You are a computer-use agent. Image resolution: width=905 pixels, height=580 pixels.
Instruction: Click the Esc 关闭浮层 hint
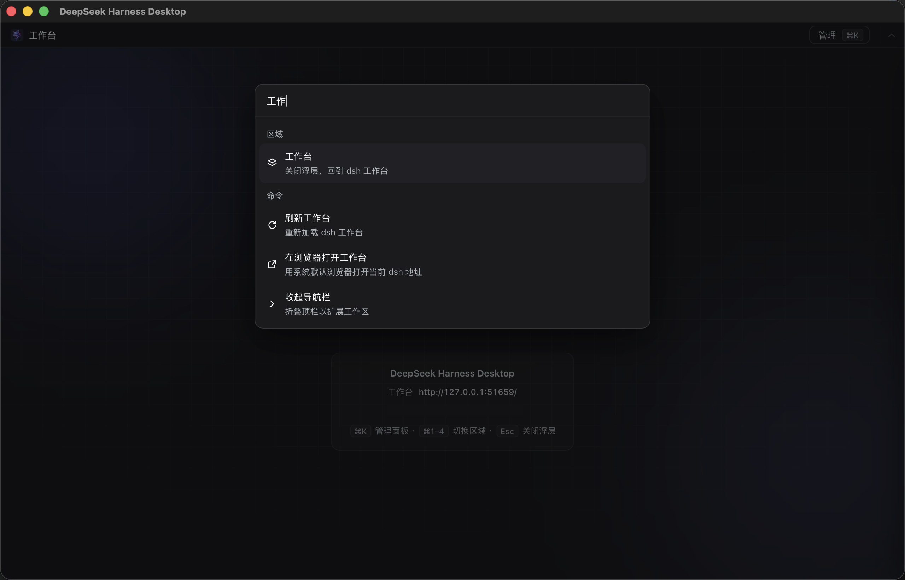[x=526, y=431]
